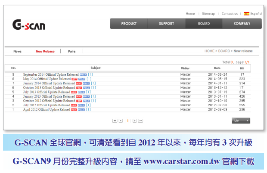Click HOT badge on April 2012 row
This screenshot has width=267, height=173.
click(74, 110)
